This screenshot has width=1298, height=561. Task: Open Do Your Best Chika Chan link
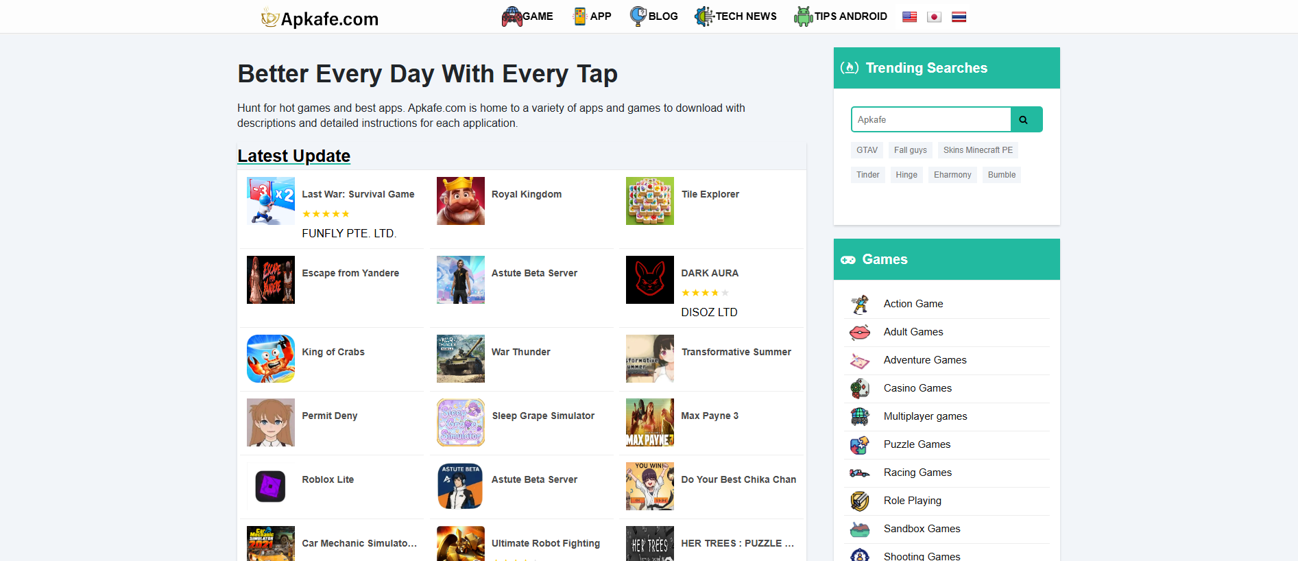[x=738, y=479]
